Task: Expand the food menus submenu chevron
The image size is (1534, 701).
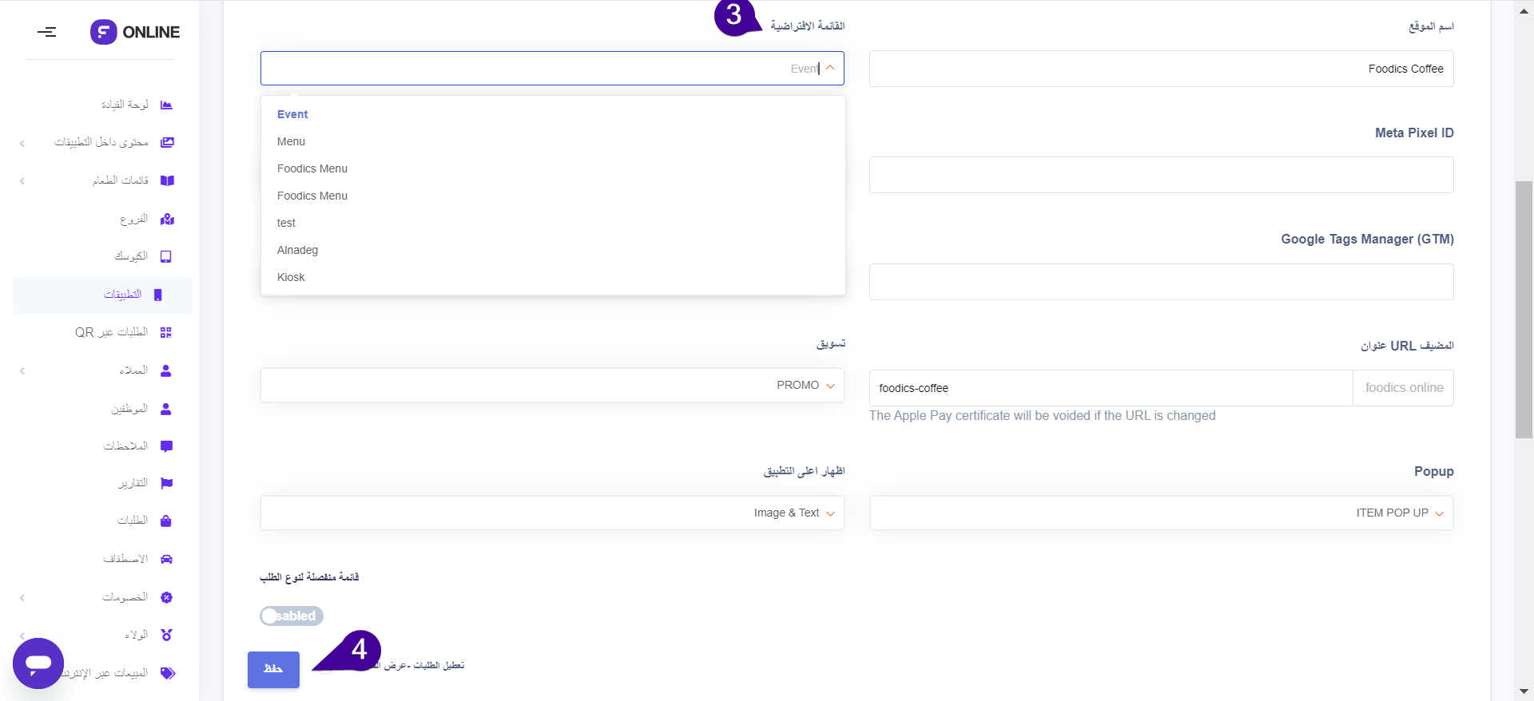Action: click(x=22, y=181)
